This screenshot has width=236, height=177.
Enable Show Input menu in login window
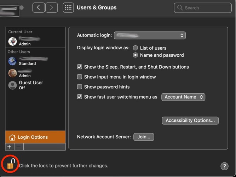(x=80, y=77)
